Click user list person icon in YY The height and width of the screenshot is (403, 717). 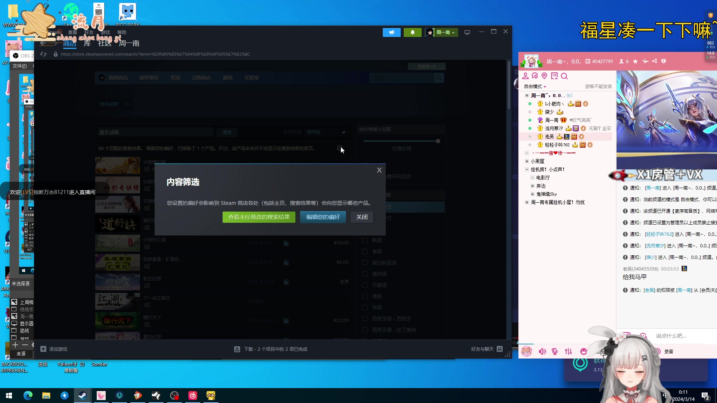click(525, 76)
